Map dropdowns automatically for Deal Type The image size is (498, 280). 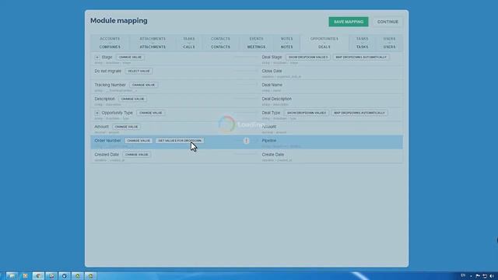coord(359,113)
